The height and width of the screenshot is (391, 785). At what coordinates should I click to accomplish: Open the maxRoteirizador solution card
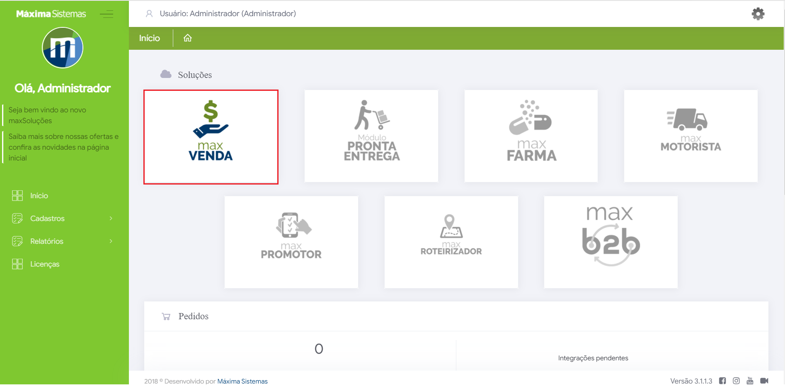pyautogui.click(x=451, y=242)
